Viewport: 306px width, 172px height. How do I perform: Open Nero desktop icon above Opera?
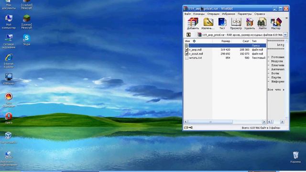click(9, 100)
